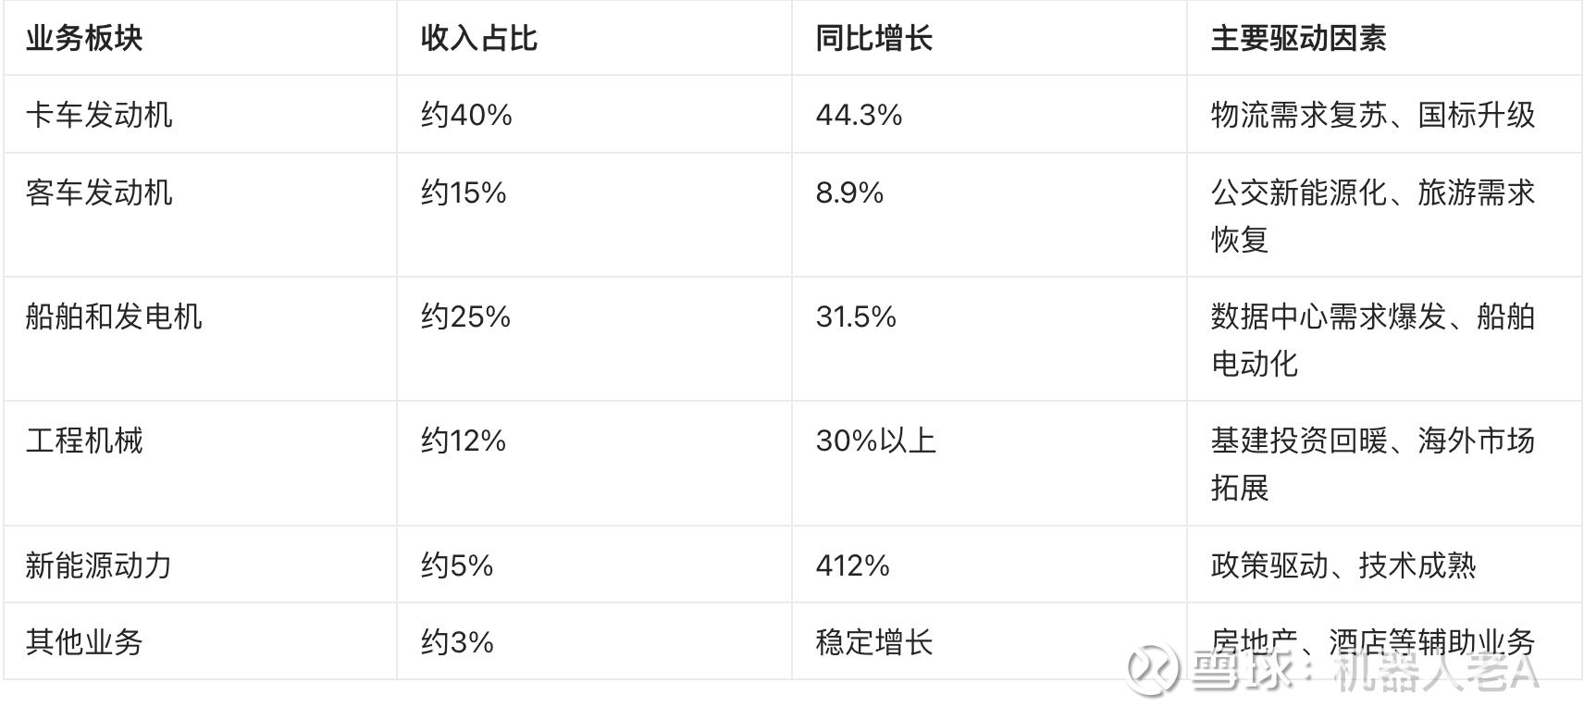Click the 主要驱动因素 column header
The height and width of the screenshot is (720, 1584).
tap(1298, 39)
